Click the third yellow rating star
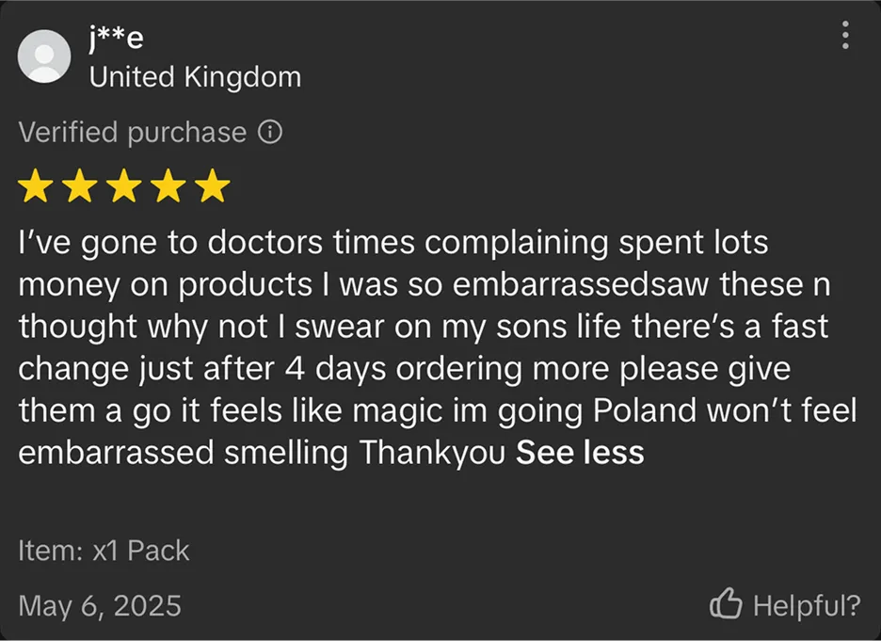 (125, 186)
